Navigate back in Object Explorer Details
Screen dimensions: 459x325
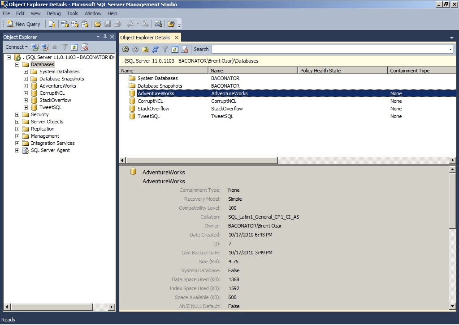(x=126, y=49)
